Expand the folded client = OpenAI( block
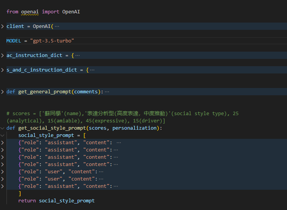 pos(2,26)
